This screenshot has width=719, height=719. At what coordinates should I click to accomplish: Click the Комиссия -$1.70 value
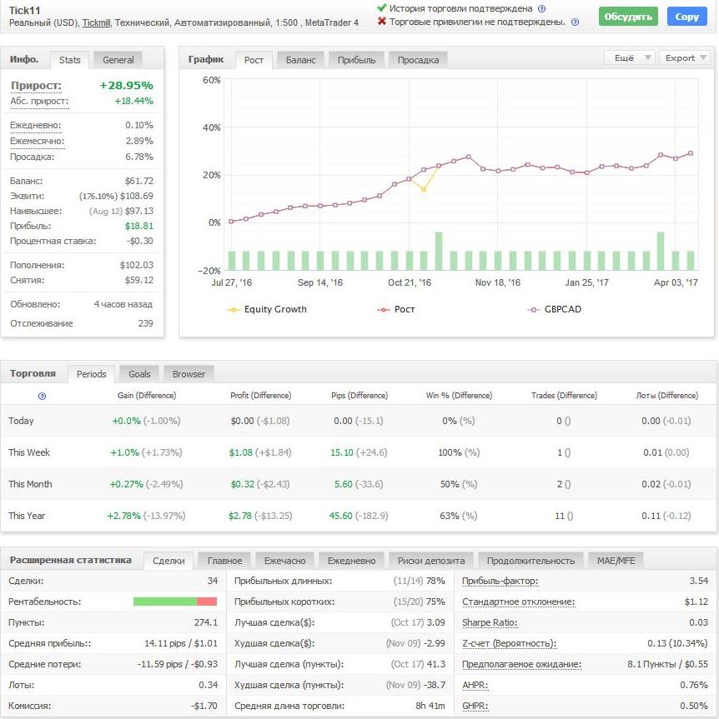click(x=204, y=706)
